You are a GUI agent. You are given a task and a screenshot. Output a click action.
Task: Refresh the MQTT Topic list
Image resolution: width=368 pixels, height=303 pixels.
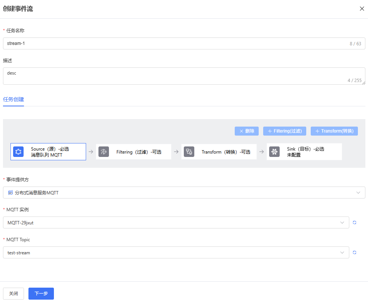click(x=355, y=252)
